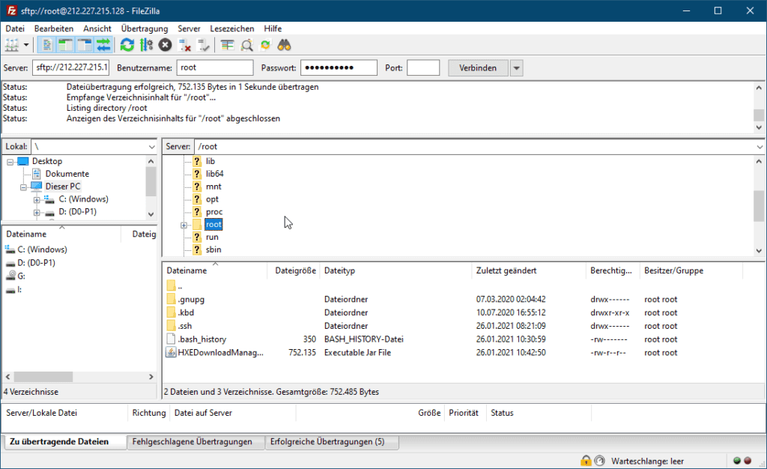This screenshot has width=767, height=469.
Task: Sort remote files by Zuletzt geändert column
Action: pos(528,270)
